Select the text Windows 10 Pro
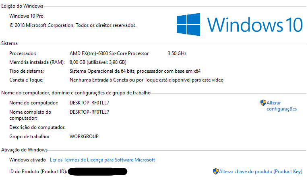308x194 pixels. tap(26, 16)
